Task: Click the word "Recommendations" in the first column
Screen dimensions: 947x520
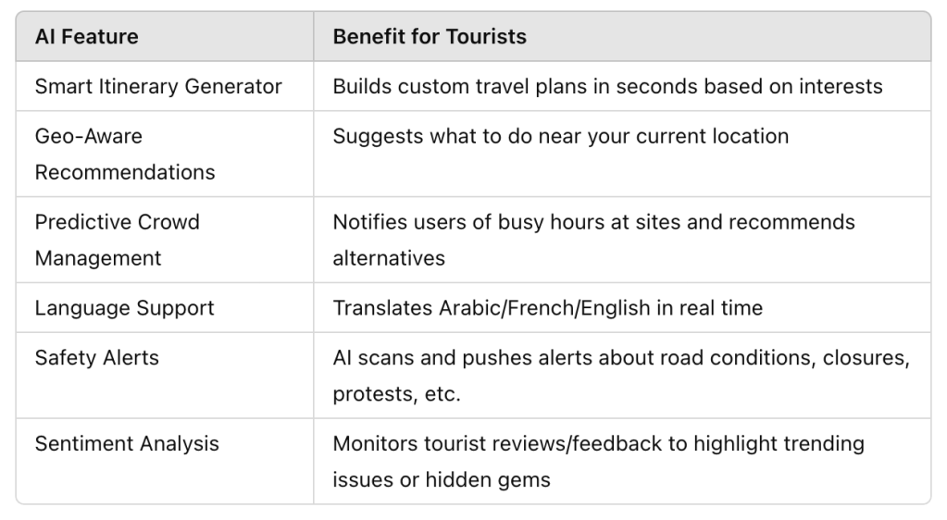Action: 125,172
